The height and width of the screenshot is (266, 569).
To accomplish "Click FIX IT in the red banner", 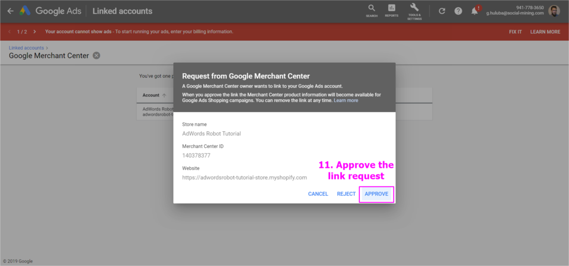I will pos(515,32).
